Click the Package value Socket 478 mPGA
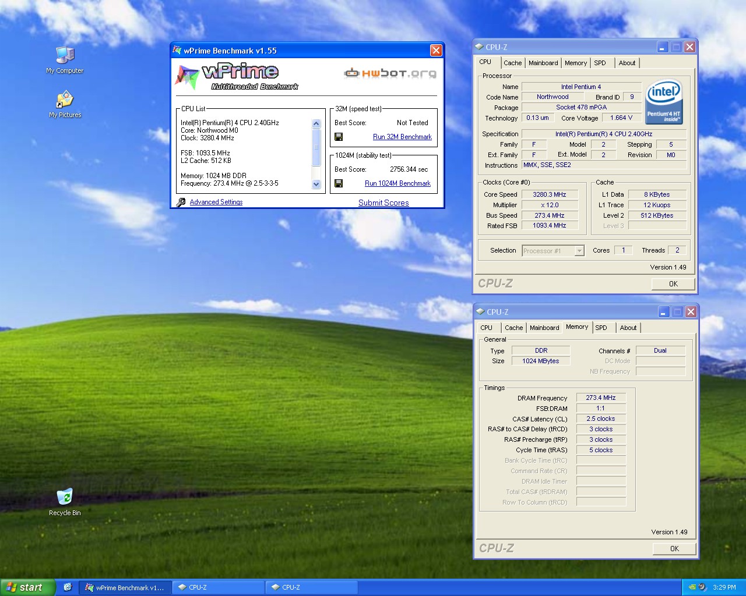The image size is (746, 596). click(x=581, y=107)
